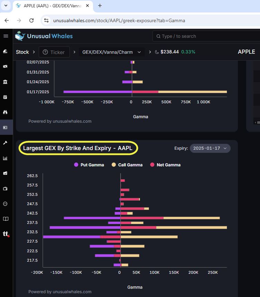The height and width of the screenshot is (297, 260).
Task: Select the APPLE (AAPL) GEX browser tab
Action: pyautogui.click(x=53, y=6)
